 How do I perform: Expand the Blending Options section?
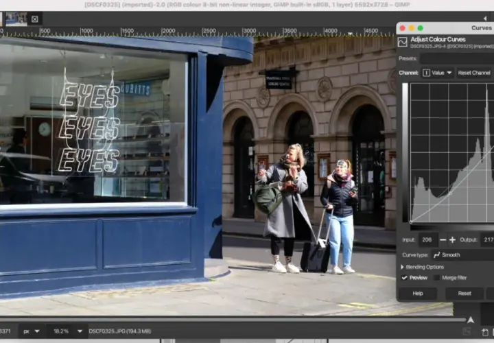pyautogui.click(x=422, y=267)
